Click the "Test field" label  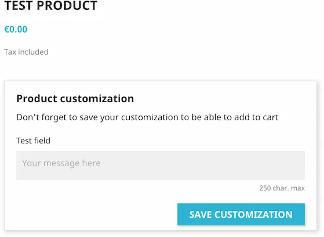click(x=33, y=141)
